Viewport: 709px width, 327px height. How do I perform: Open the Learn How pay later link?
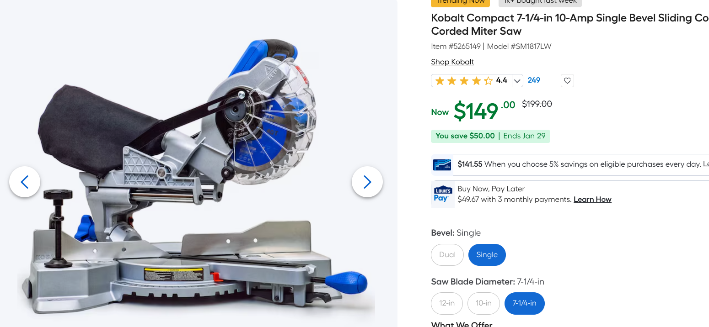(x=592, y=200)
